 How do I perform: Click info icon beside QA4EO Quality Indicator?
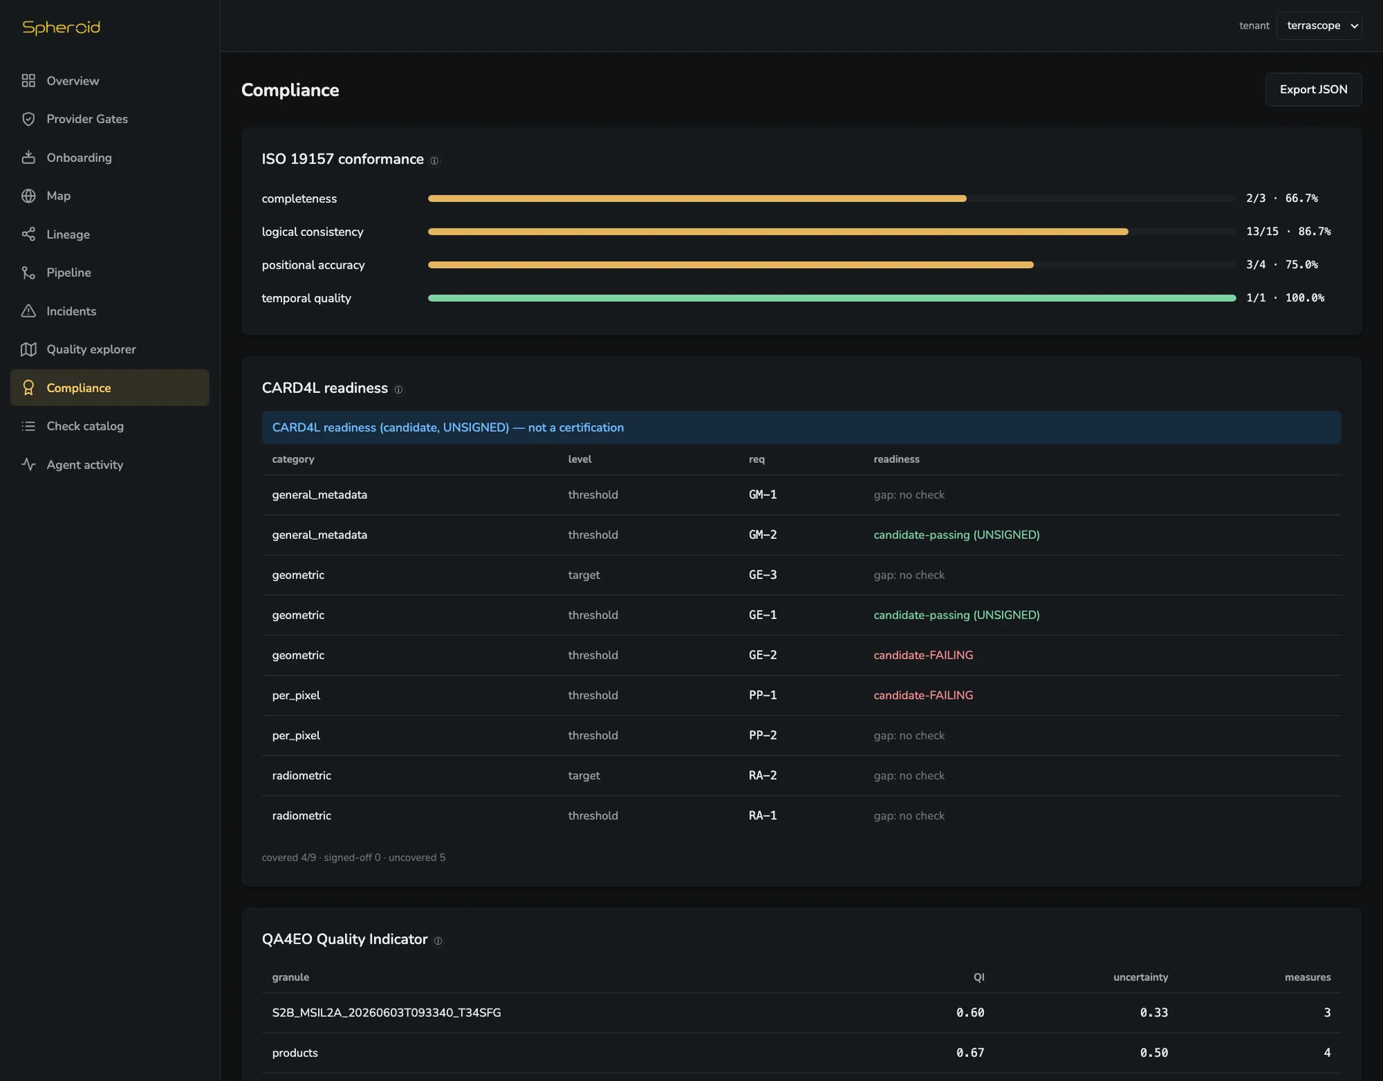point(438,941)
